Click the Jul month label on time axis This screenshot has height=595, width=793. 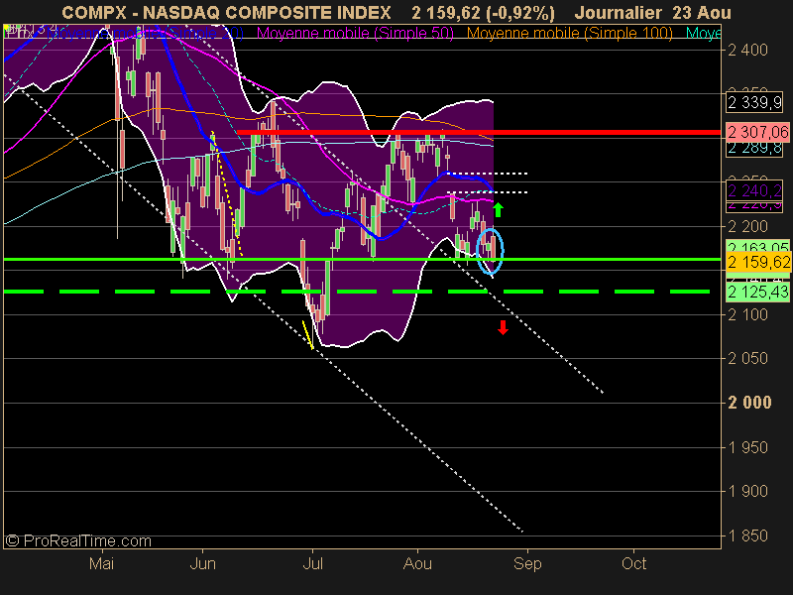[312, 563]
